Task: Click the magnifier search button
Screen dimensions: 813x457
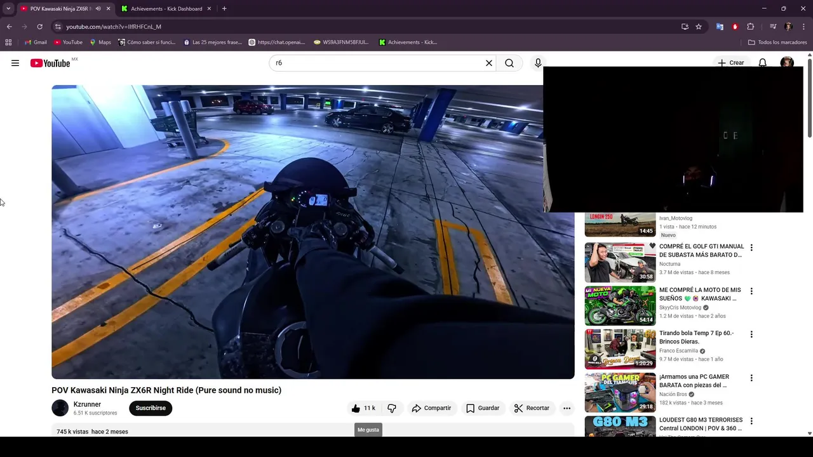Action: point(509,63)
